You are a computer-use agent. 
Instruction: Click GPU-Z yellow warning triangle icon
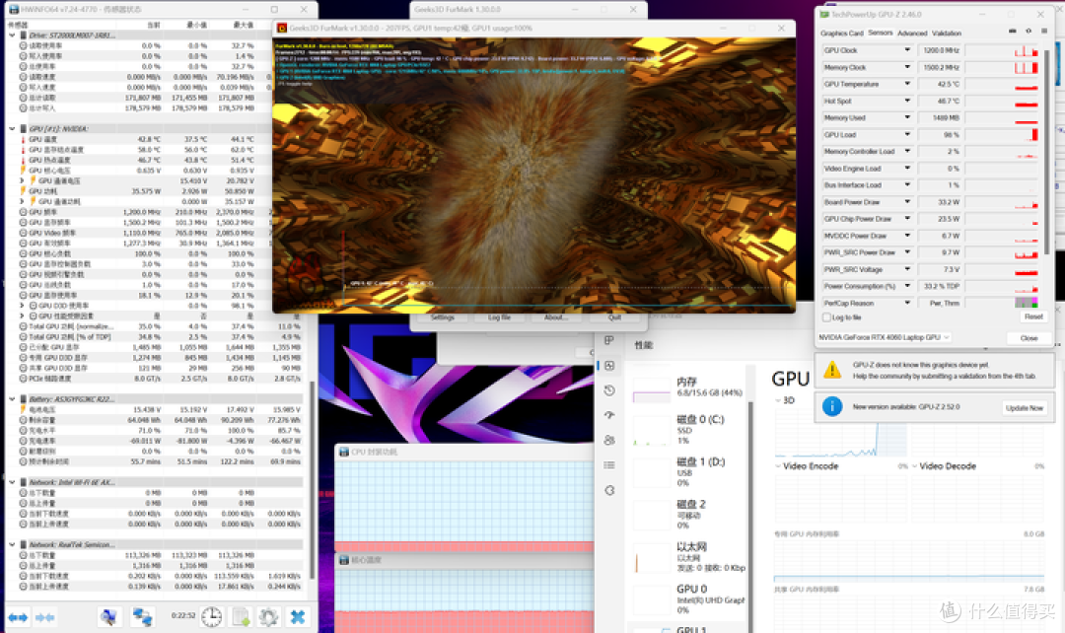tap(832, 370)
